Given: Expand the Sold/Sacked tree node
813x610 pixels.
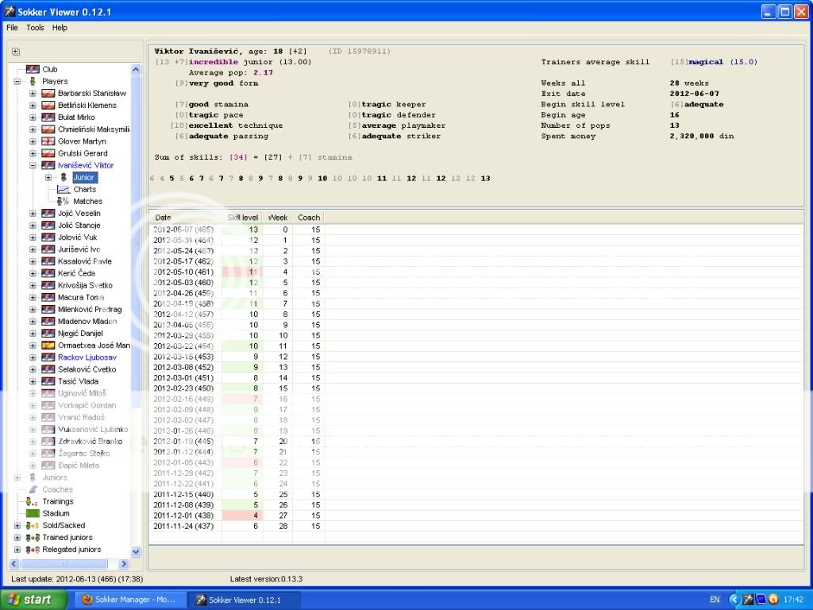Looking at the screenshot, I should coord(17,526).
